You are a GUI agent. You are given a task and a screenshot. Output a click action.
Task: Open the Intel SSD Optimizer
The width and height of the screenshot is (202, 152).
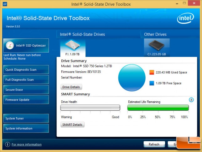click(x=26, y=45)
